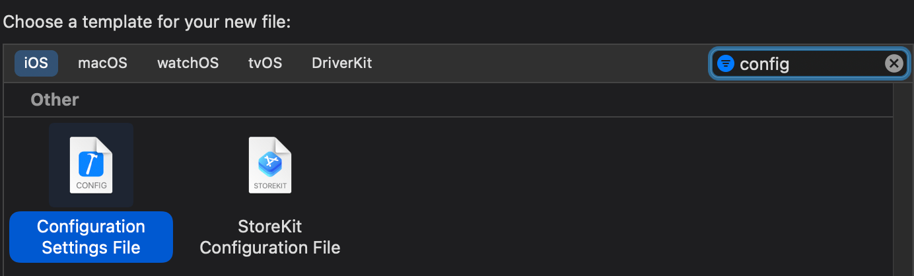Screen dimensions: 914x276
Task: Clear the config search text
Action: click(x=893, y=63)
